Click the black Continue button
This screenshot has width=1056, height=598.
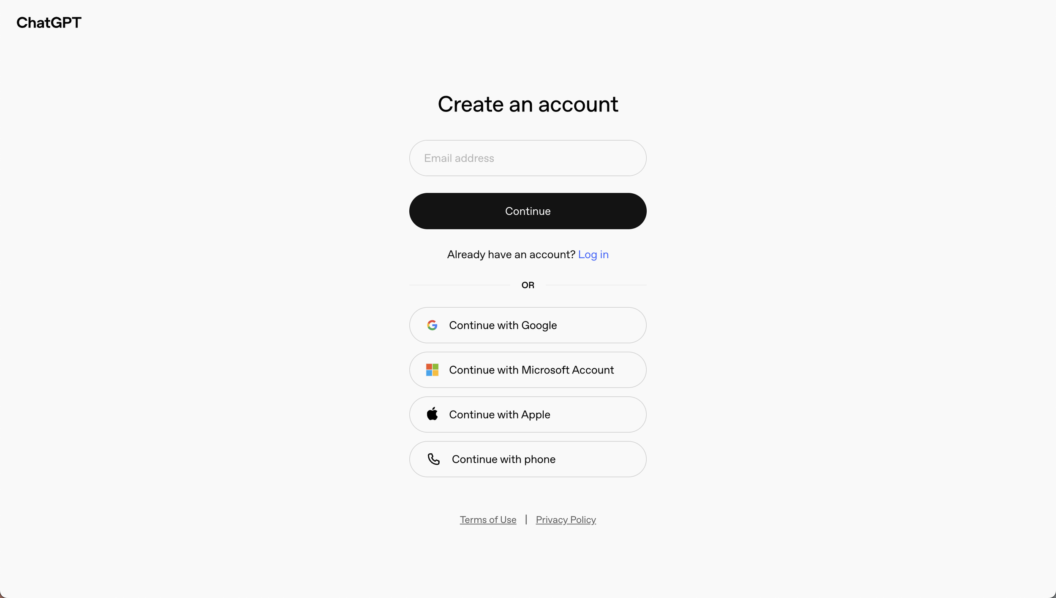pos(528,211)
